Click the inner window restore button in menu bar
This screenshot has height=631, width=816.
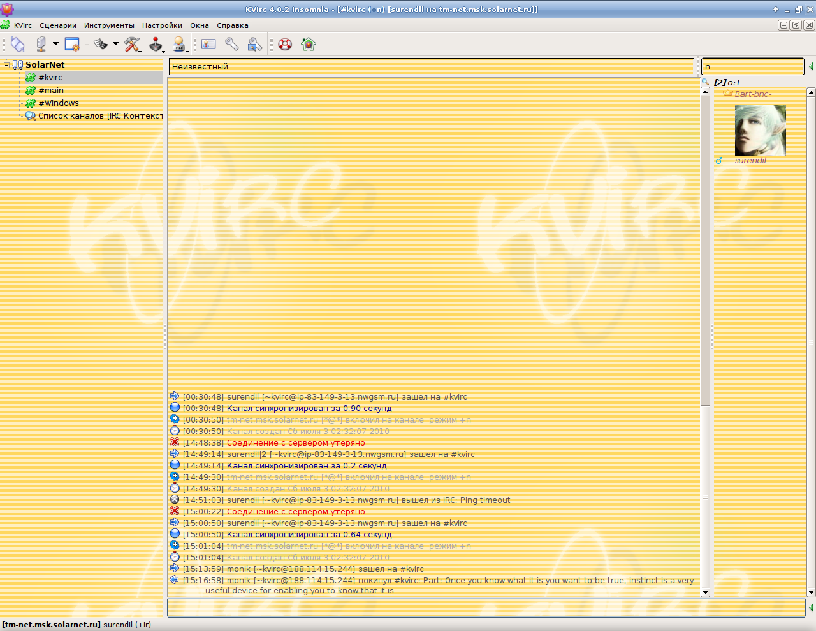click(x=796, y=25)
